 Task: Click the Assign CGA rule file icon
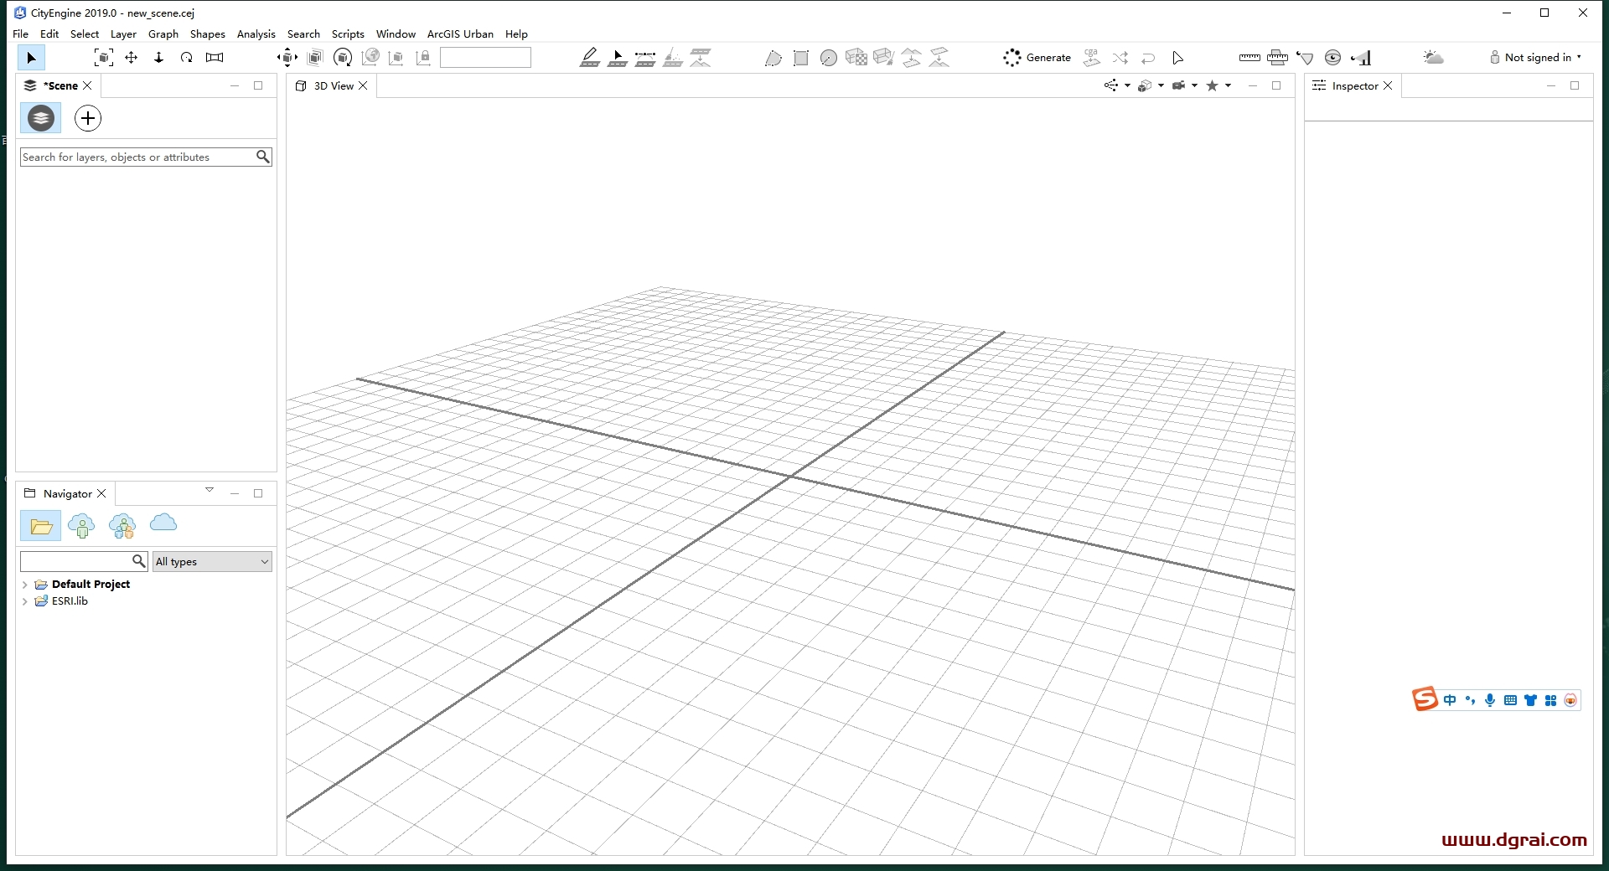1091,58
